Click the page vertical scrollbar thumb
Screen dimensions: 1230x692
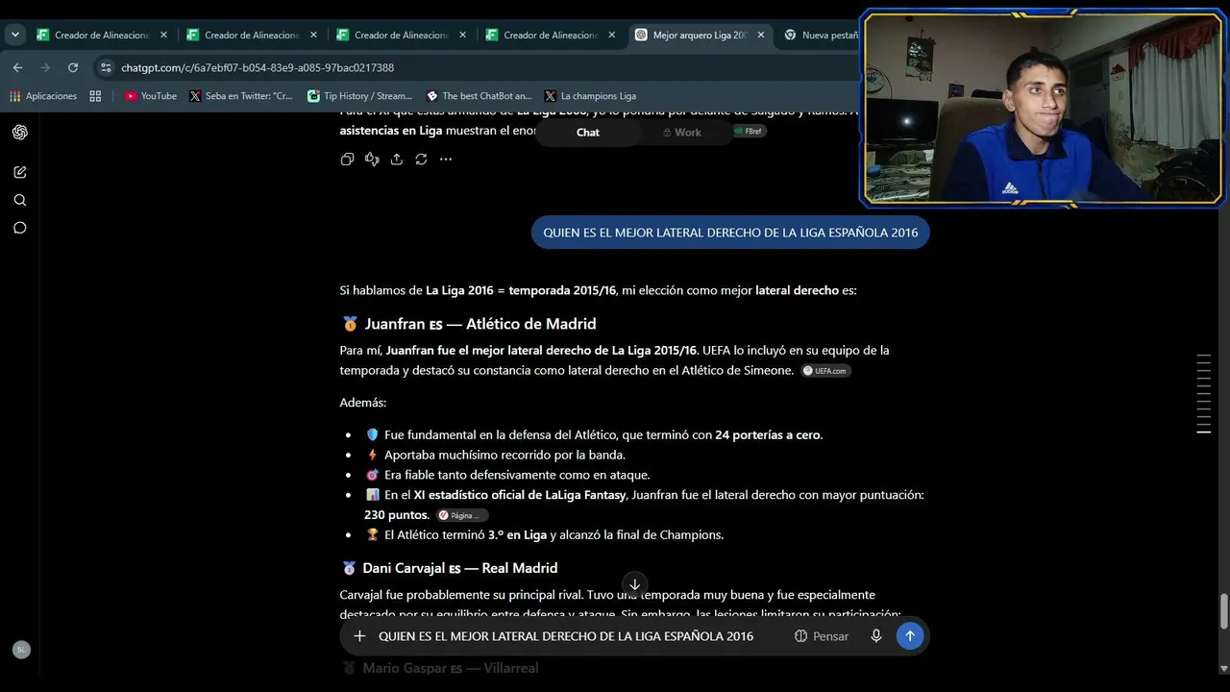click(1223, 610)
